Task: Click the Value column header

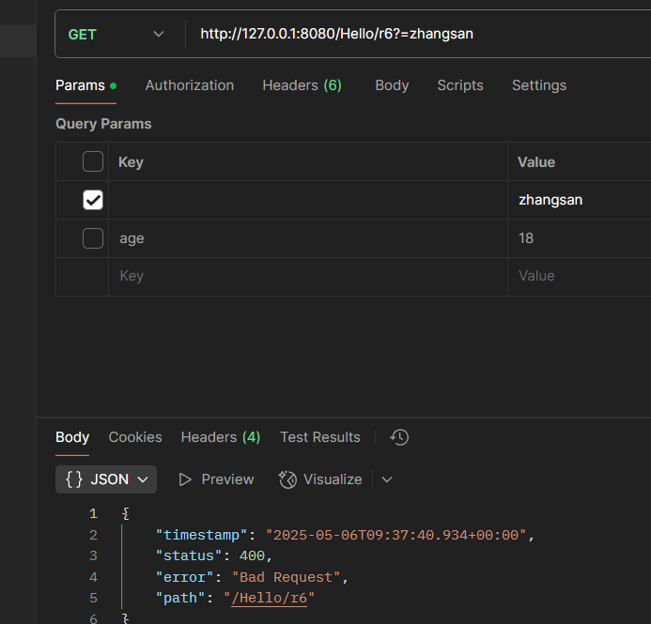Action: click(536, 162)
